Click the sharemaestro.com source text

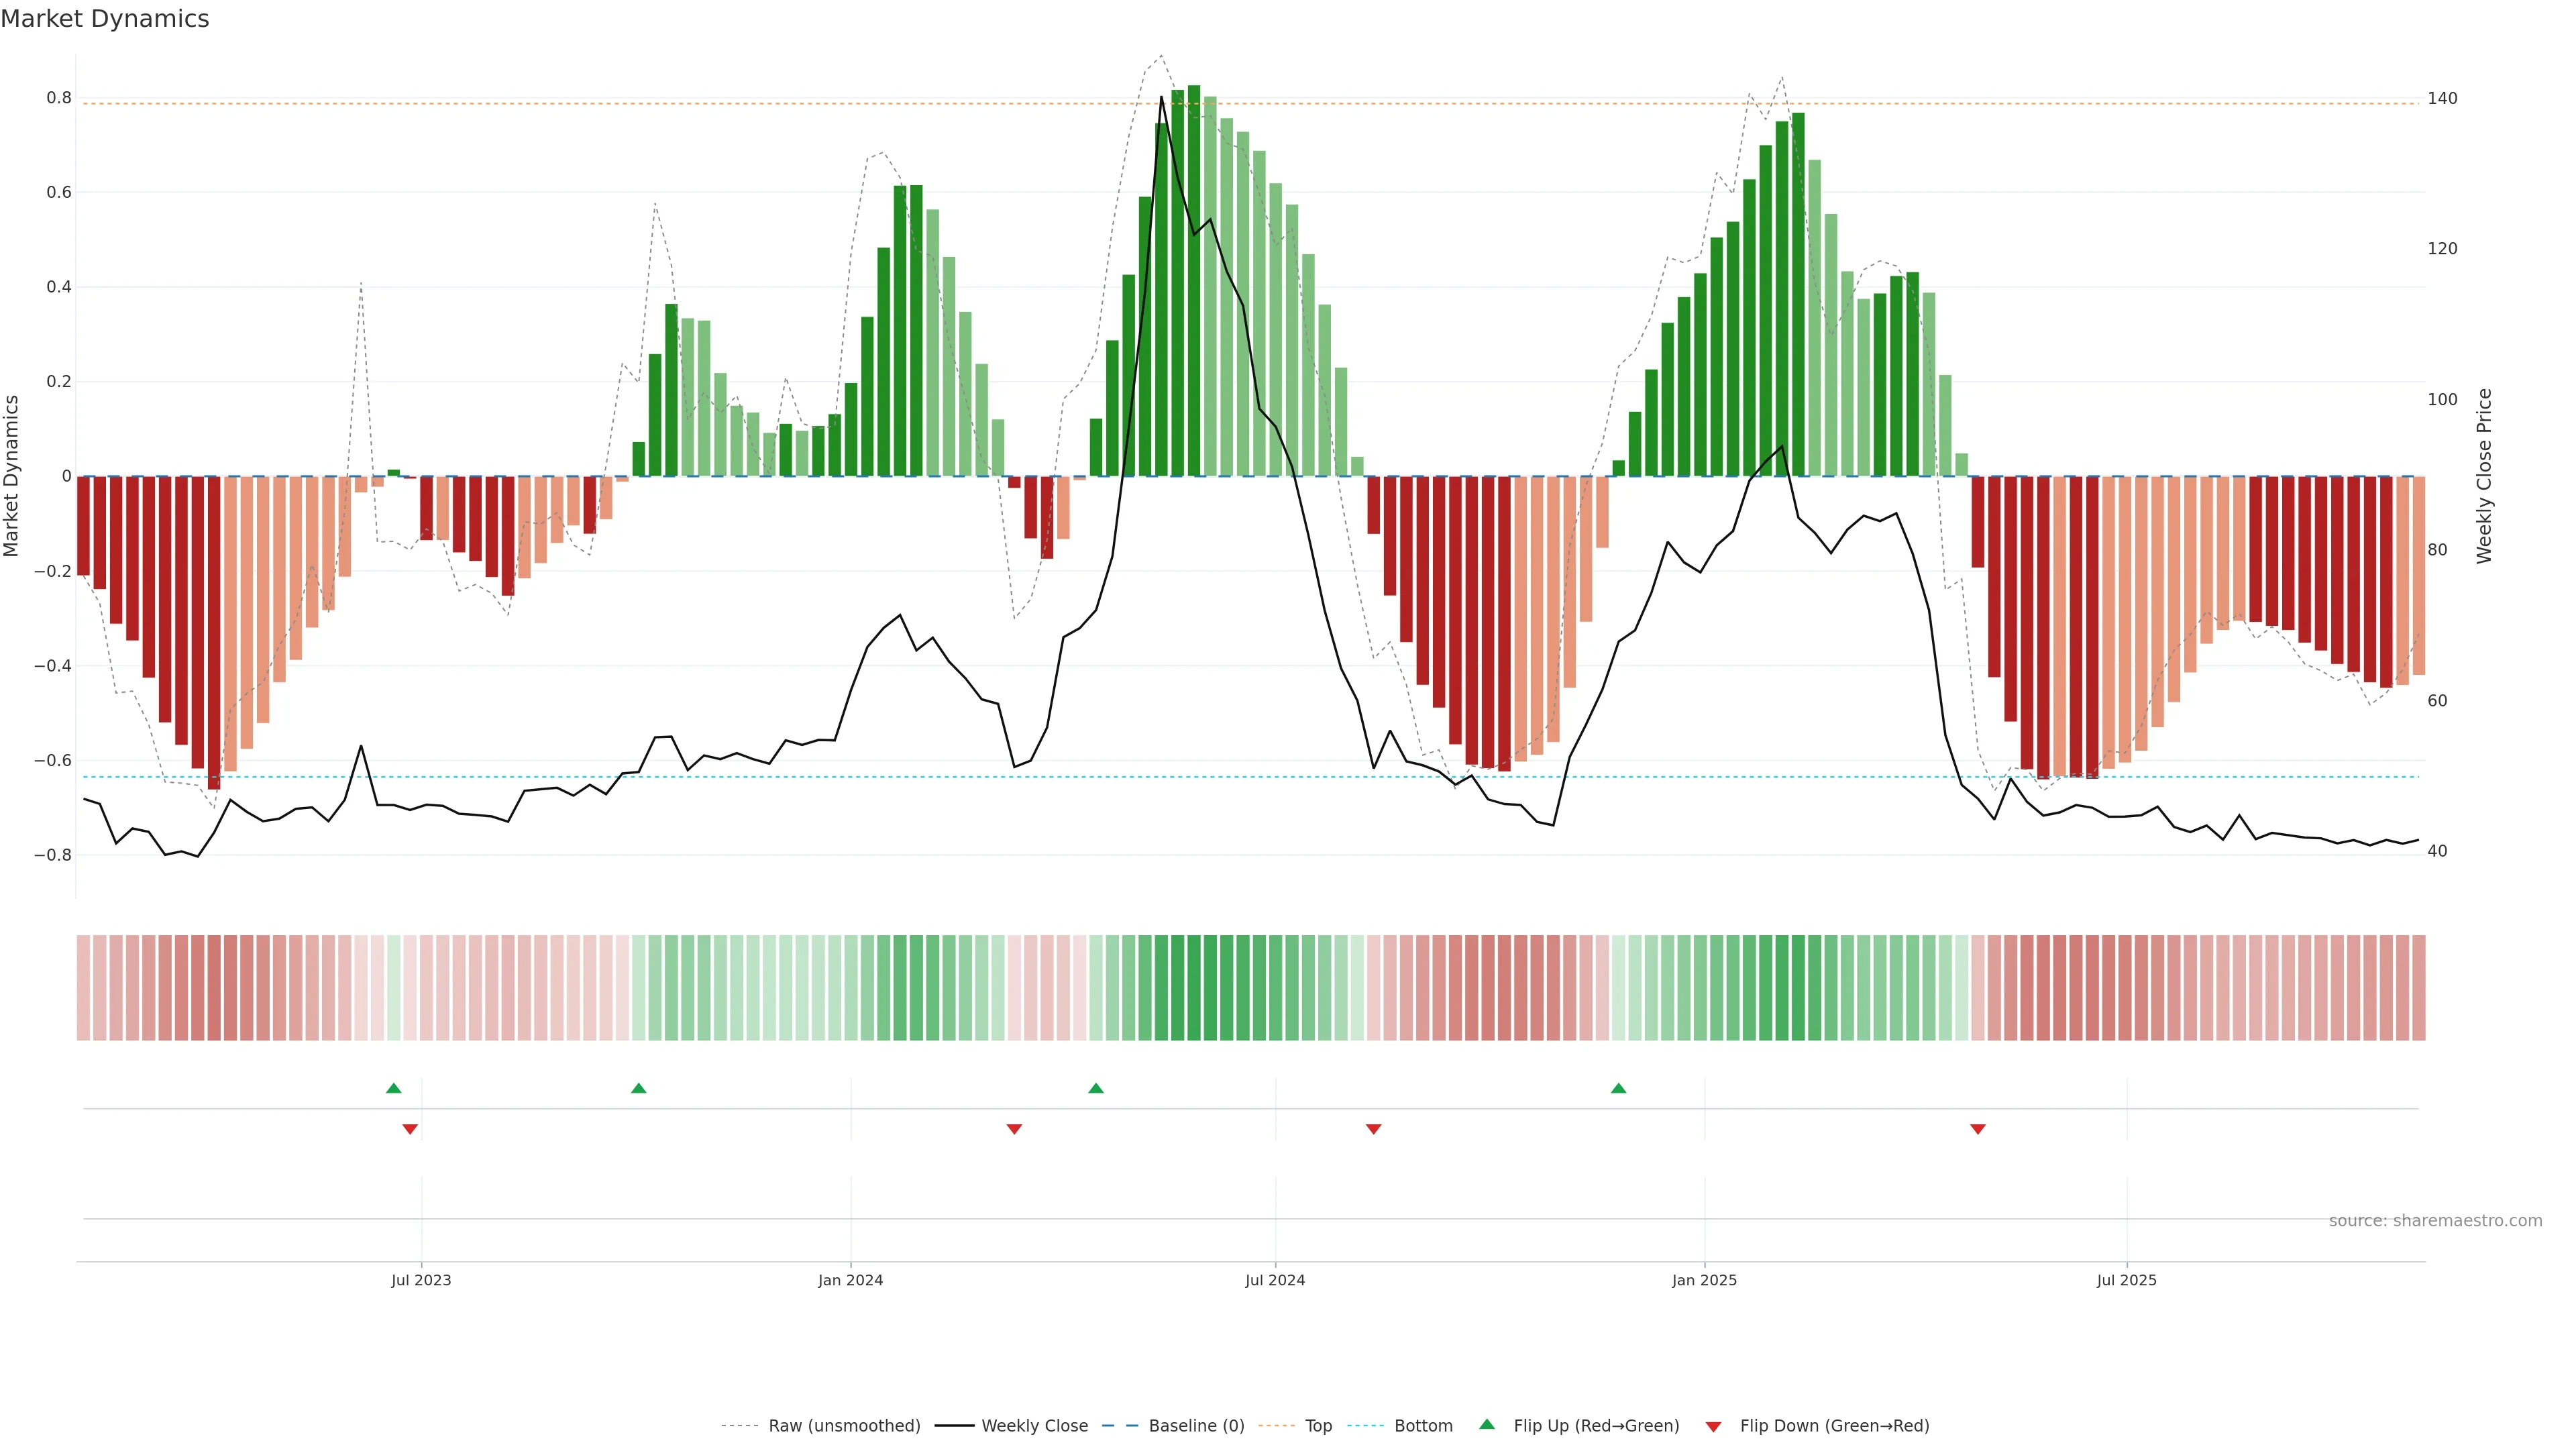pyautogui.click(x=2435, y=1221)
